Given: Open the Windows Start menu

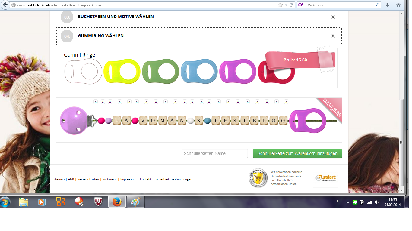Looking at the screenshot, I should (5, 202).
